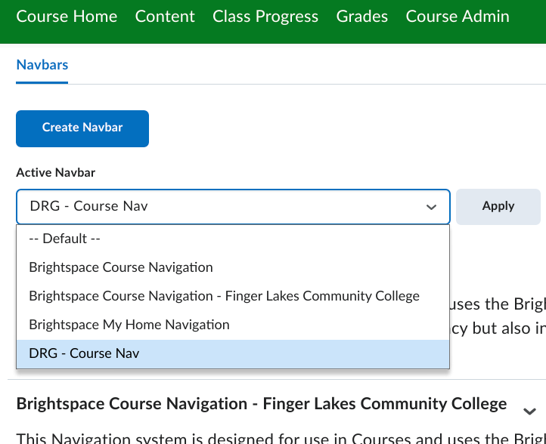This screenshot has height=444, width=546.
Task: Click the Create Navbar button
Action: tap(82, 128)
